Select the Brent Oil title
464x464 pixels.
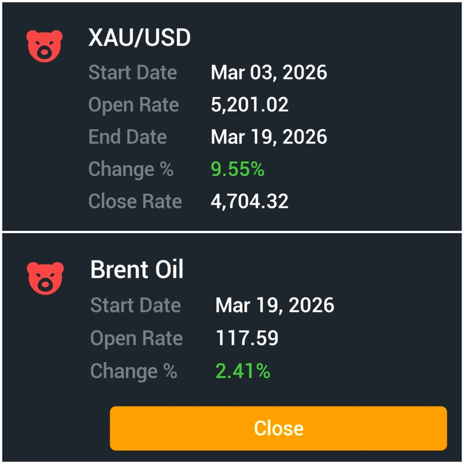(x=137, y=270)
